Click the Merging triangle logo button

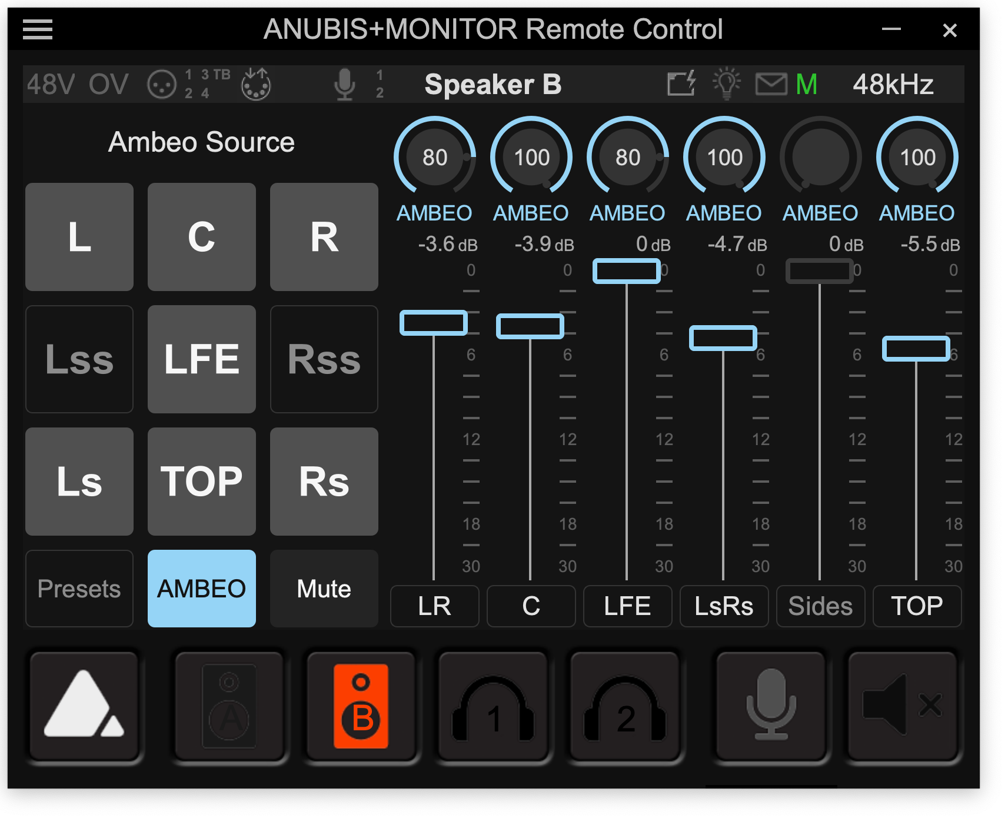click(x=84, y=706)
